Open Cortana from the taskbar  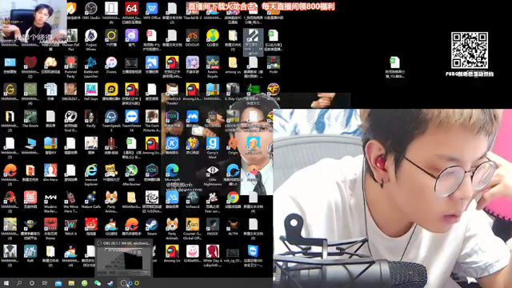click(x=32, y=283)
